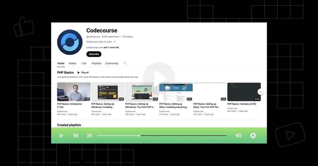Open player settings gear icon

click(253, 136)
